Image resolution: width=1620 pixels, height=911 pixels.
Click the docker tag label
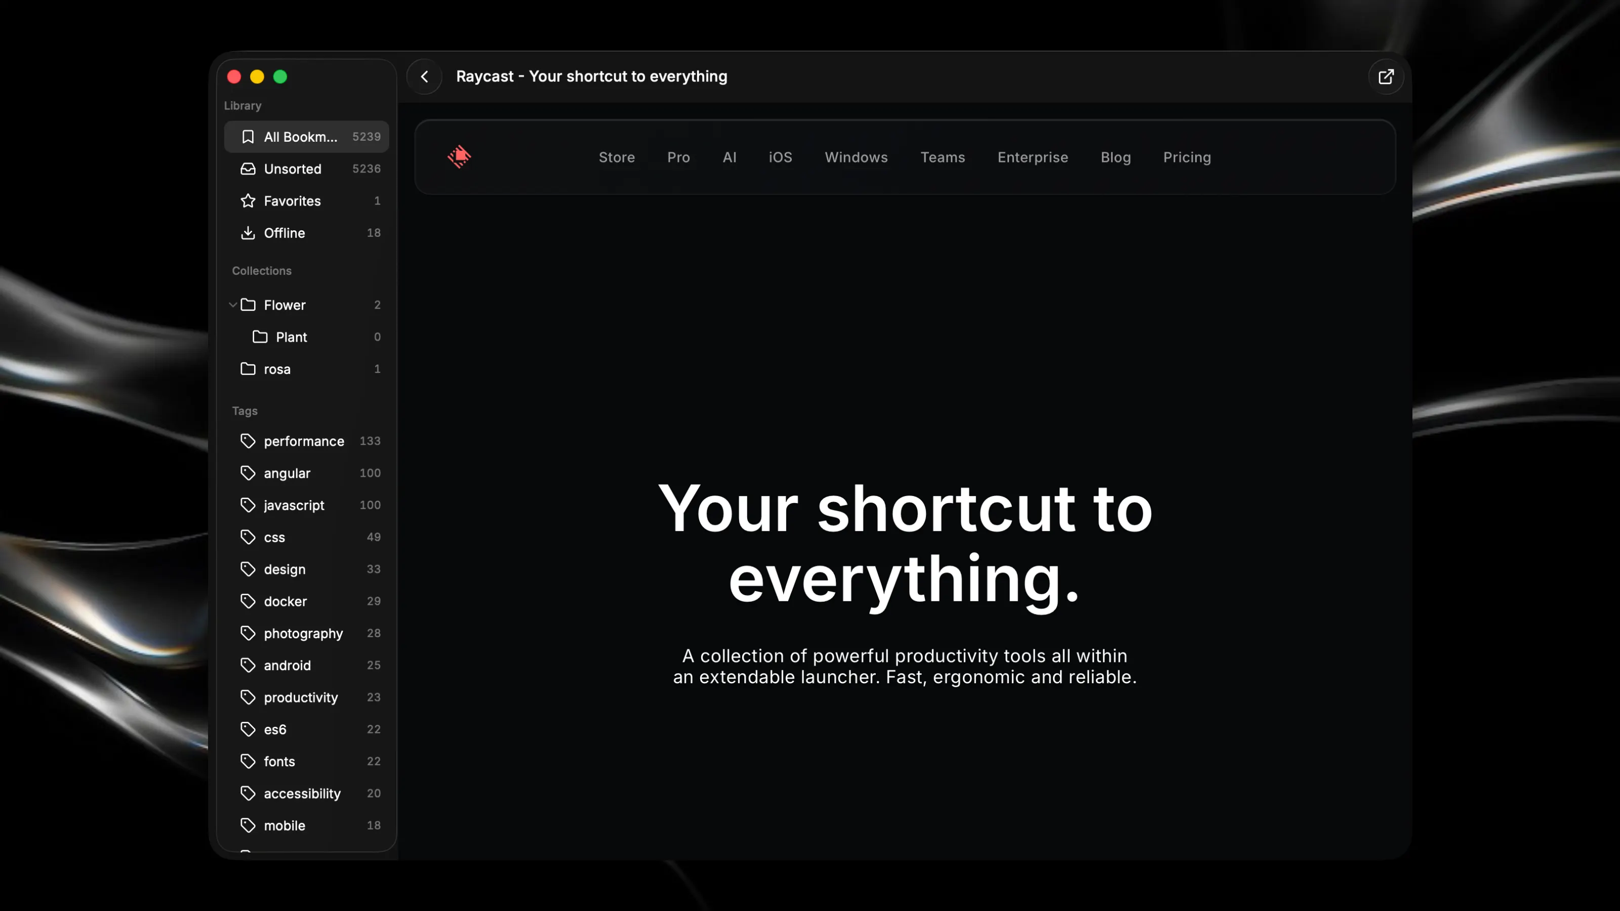point(286,601)
